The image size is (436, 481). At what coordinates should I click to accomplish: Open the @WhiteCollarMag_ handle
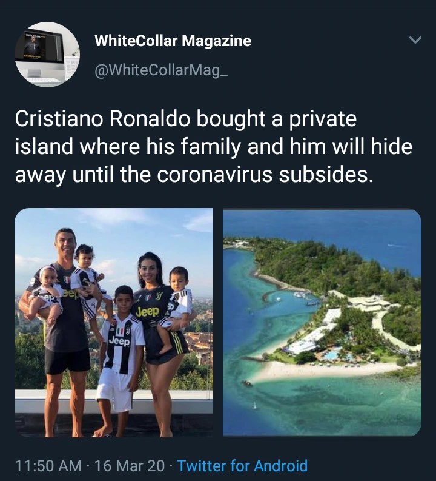(161, 70)
